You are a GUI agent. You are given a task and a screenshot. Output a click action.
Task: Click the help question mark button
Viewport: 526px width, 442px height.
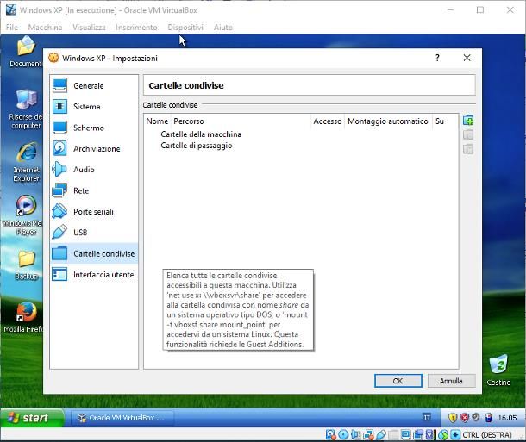[437, 58]
